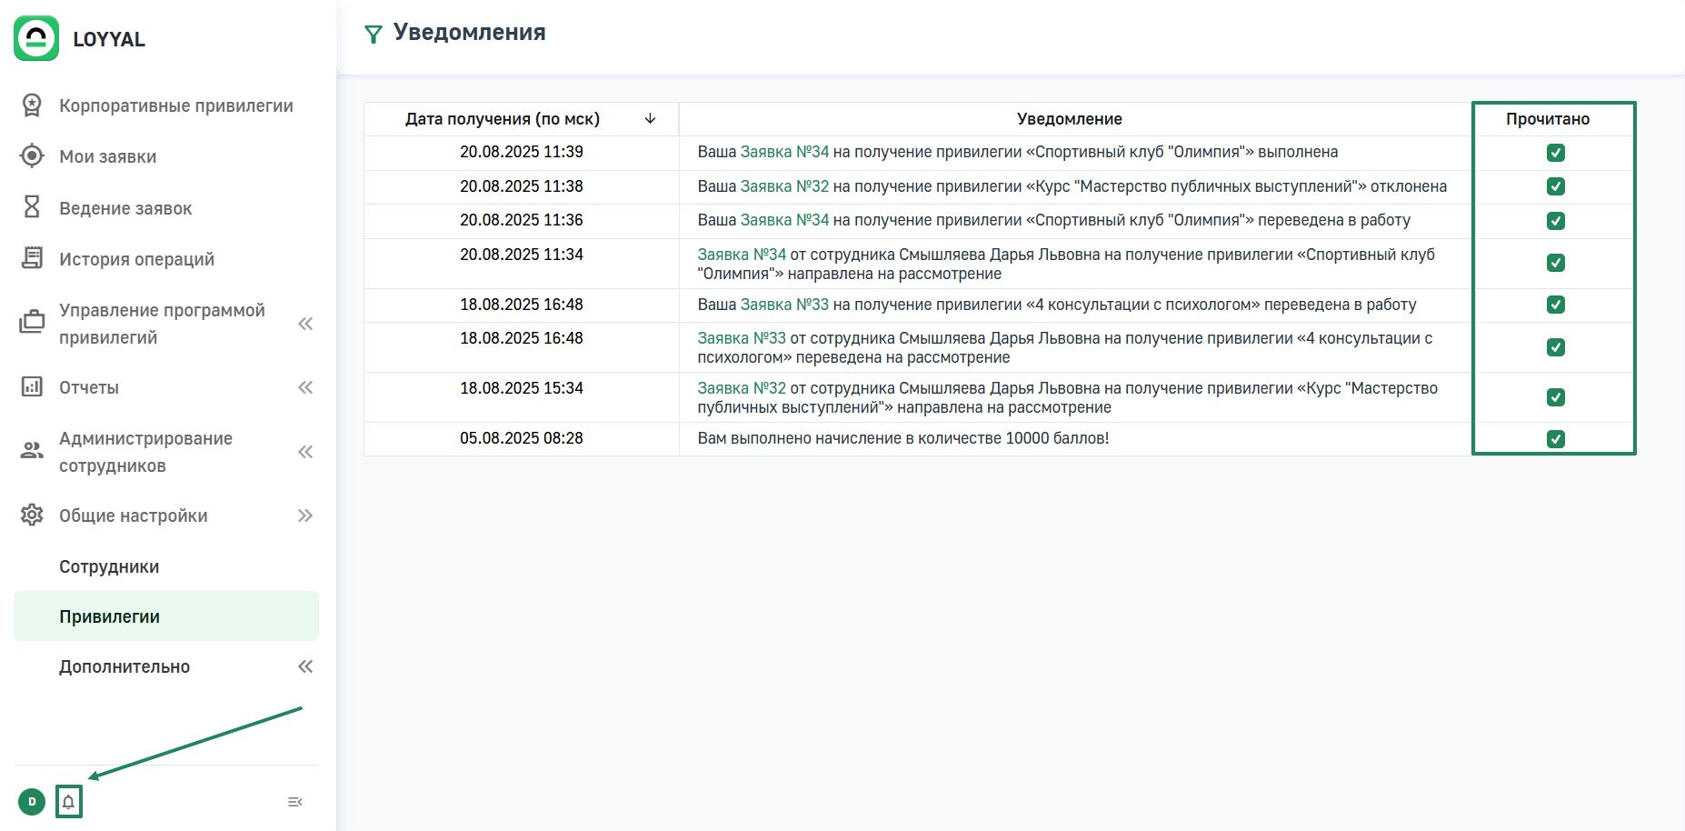Expand the Отчеты section chevron

(x=305, y=387)
